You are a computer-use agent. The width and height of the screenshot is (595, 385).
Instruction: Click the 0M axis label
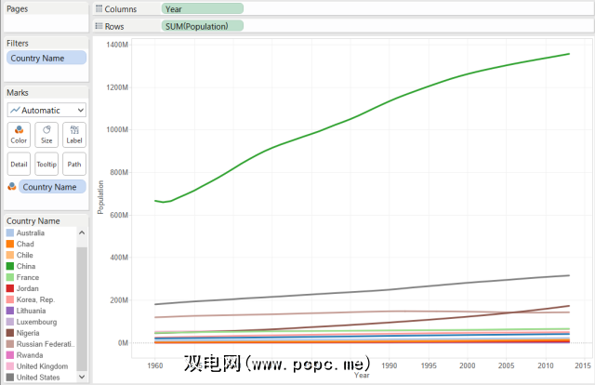pyautogui.click(x=123, y=343)
